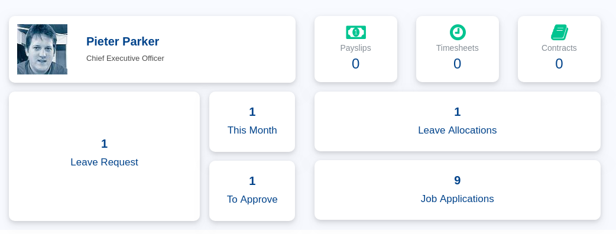This screenshot has width=616, height=234.
Task: Open the Payslips label
Action: [355, 48]
